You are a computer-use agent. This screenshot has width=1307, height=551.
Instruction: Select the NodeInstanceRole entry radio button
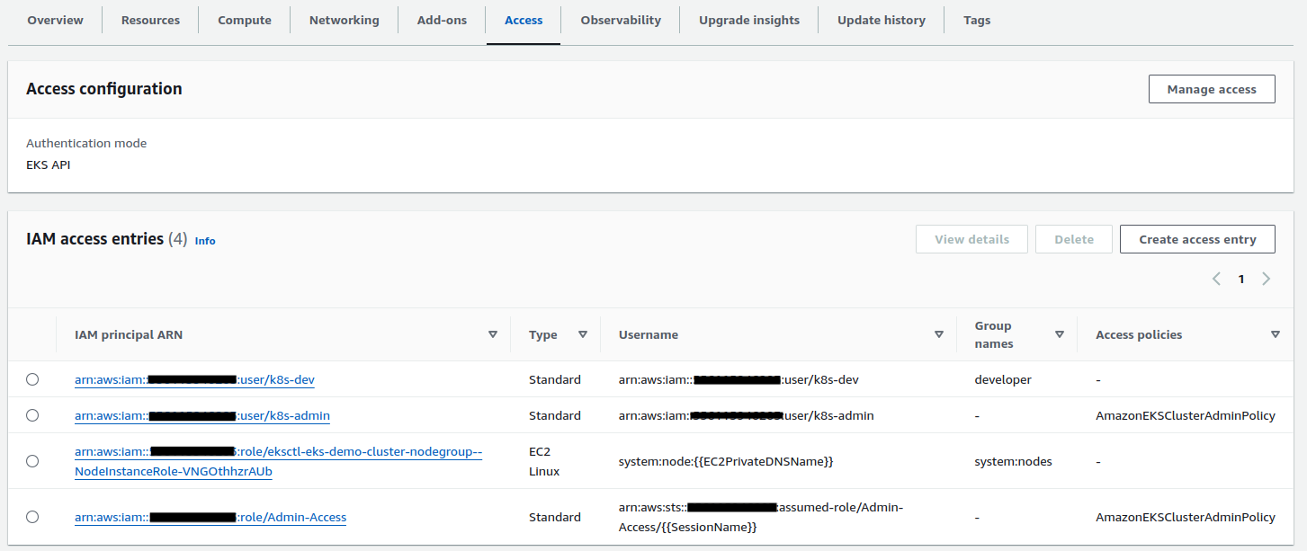pos(32,461)
